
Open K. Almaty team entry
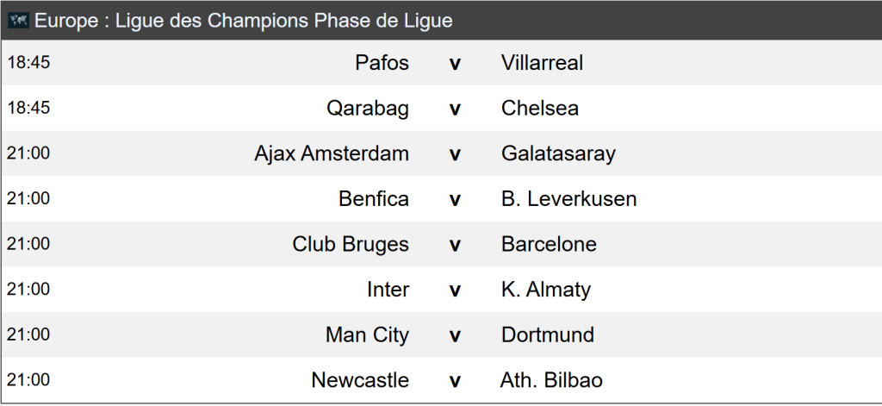click(546, 290)
